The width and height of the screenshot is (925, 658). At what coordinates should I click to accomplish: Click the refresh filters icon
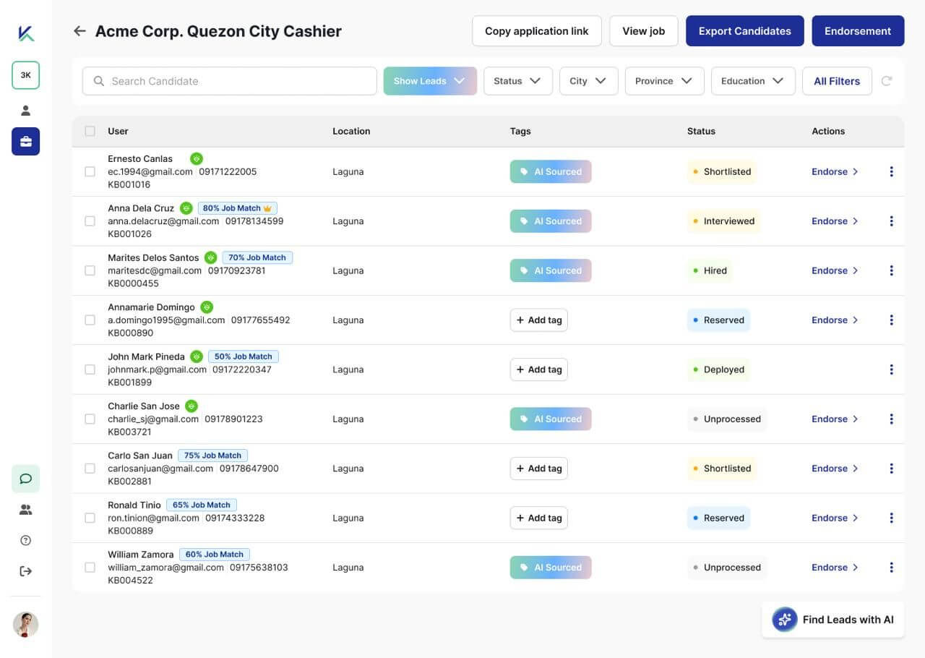[887, 81]
